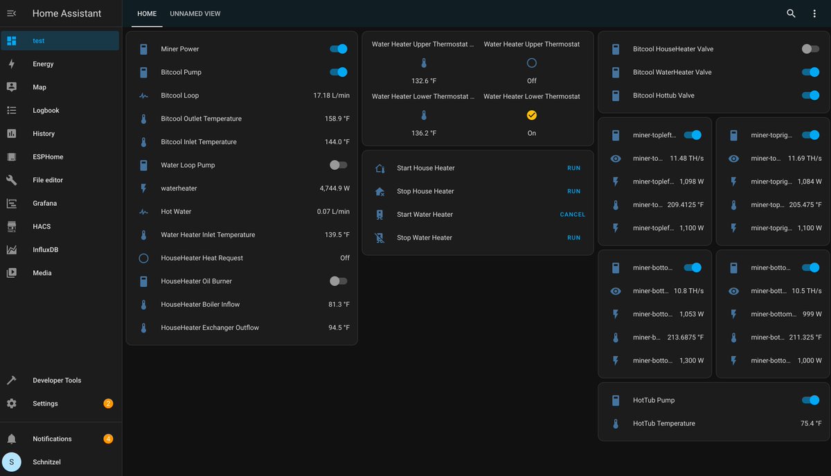
Task: Open the Settings update badge
Action: tap(108, 403)
